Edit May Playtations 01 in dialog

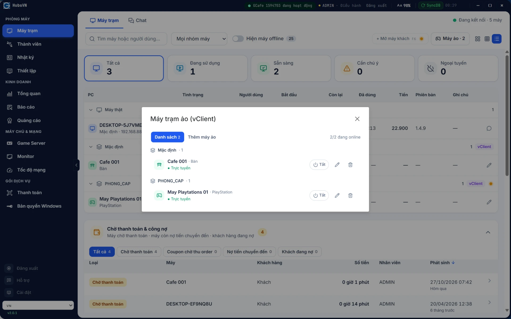coord(337,195)
